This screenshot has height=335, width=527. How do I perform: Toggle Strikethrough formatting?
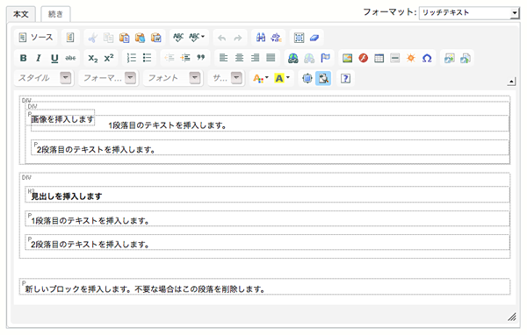70,58
